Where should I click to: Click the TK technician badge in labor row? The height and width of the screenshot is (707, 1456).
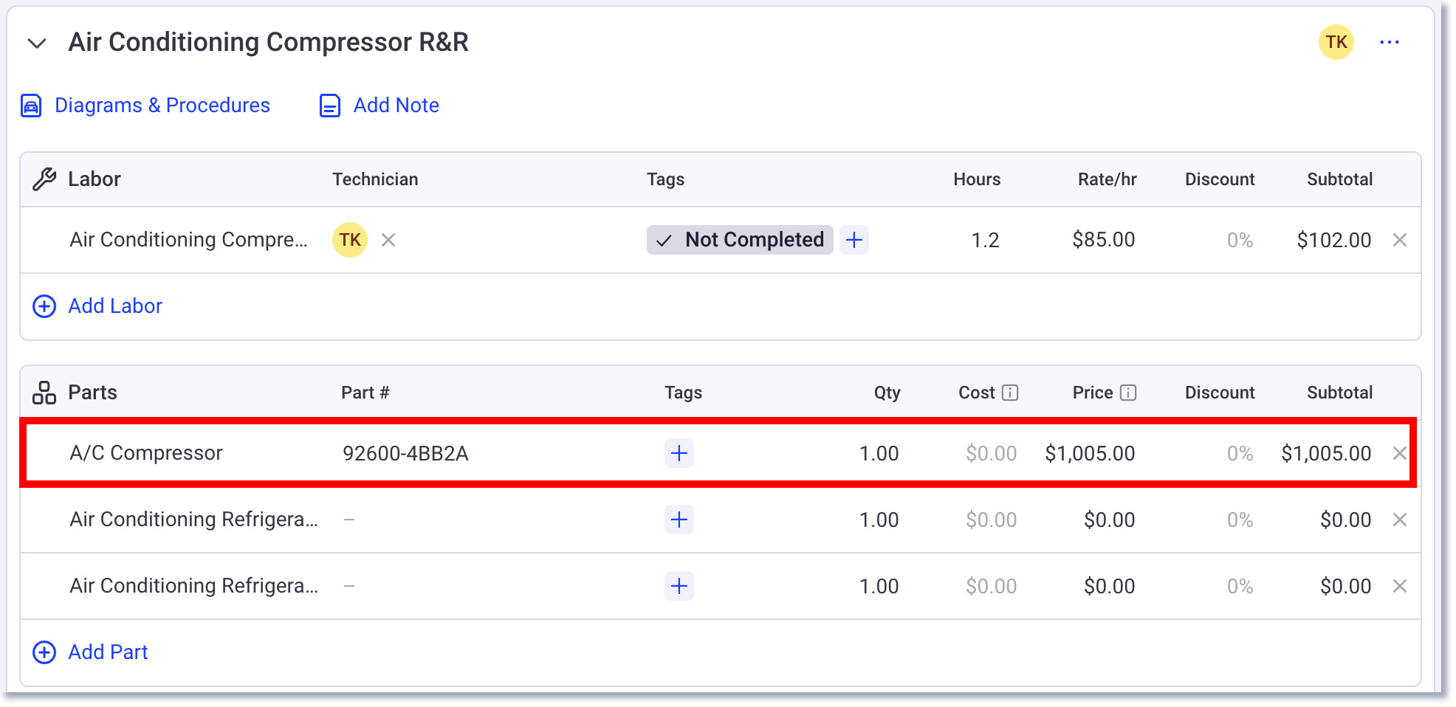click(x=350, y=240)
